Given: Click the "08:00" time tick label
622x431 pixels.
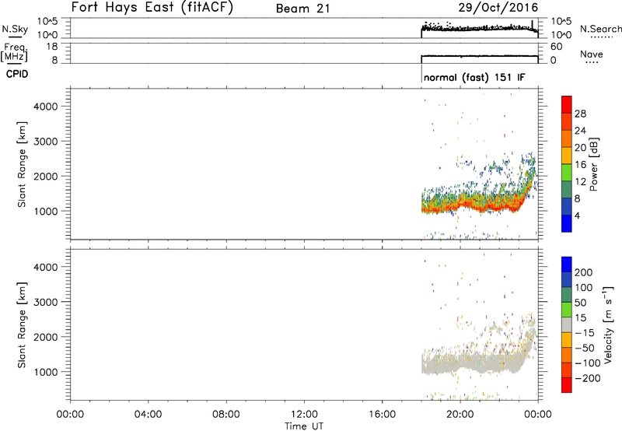Looking at the screenshot, I should pos(226,415).
